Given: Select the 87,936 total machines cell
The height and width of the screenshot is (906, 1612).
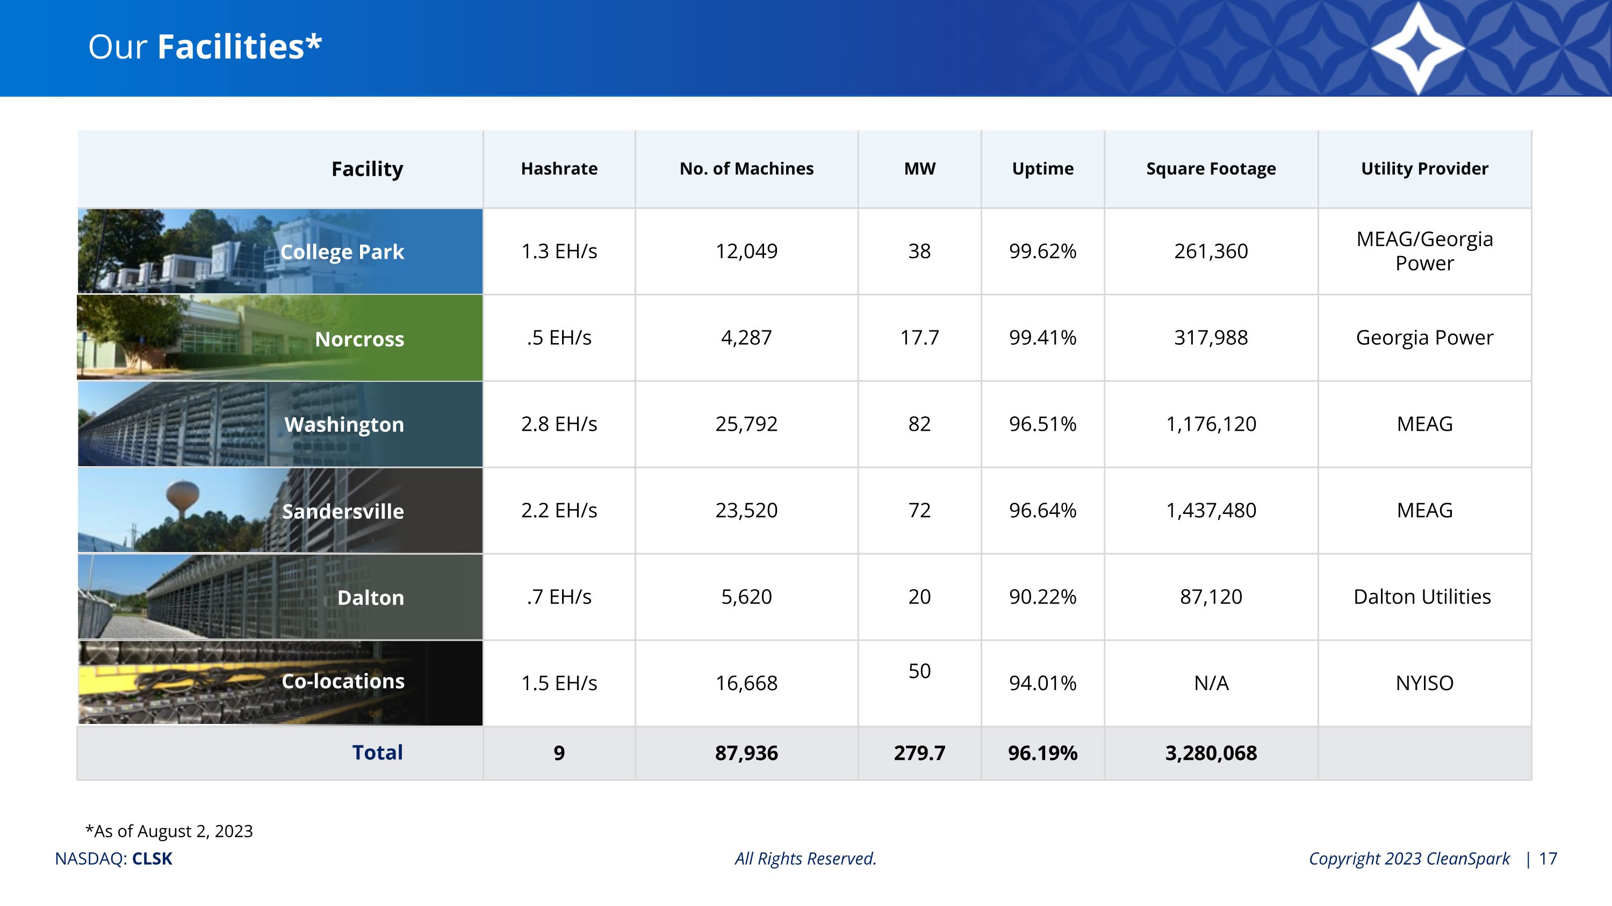Looking at the screenshot, I should pos(746,753).
